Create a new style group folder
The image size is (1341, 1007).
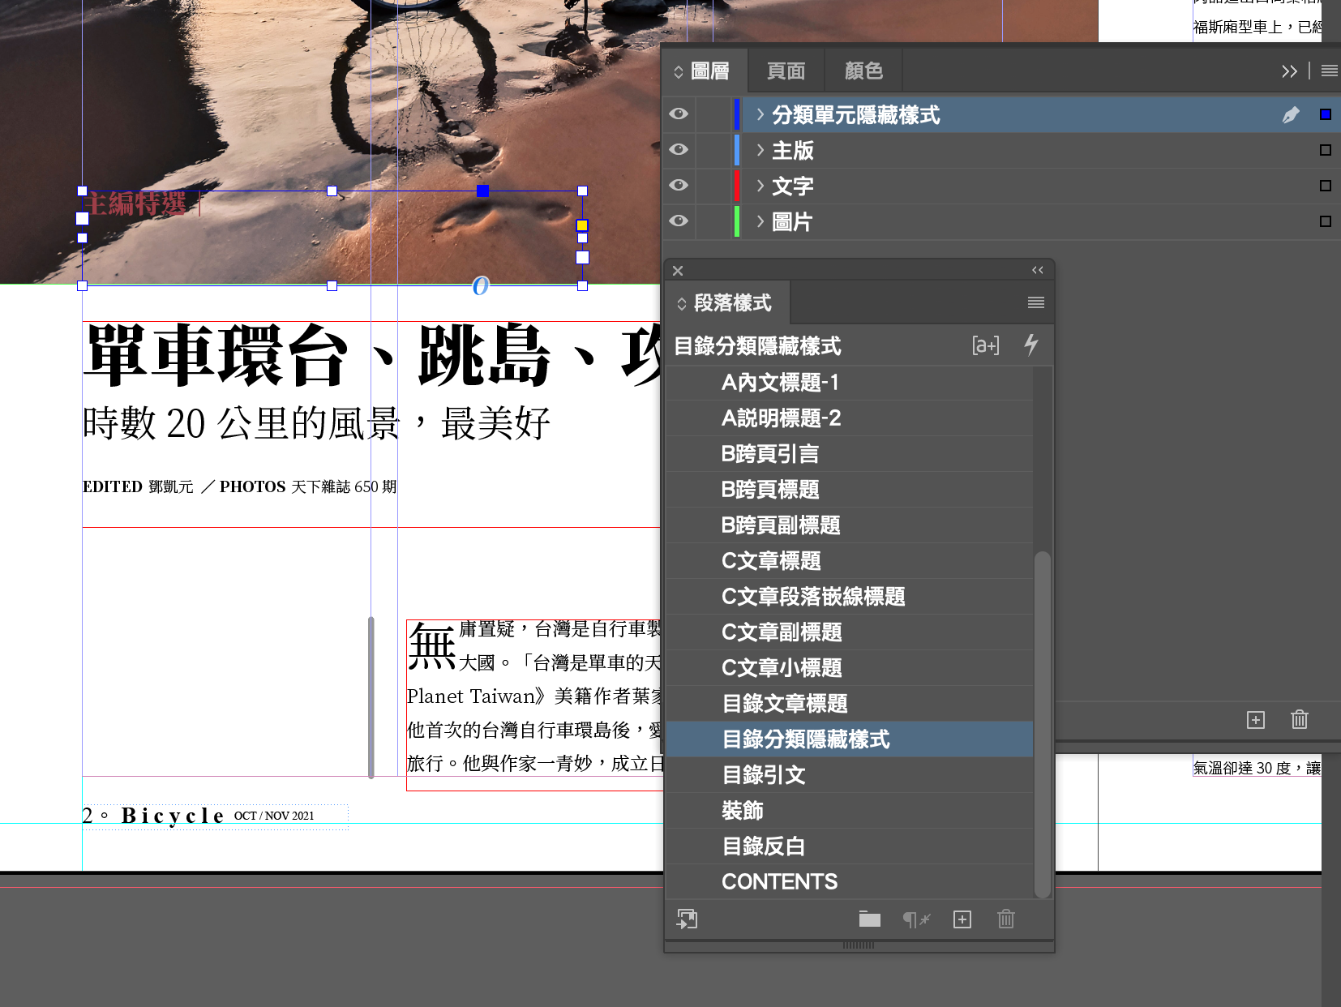click(870, 919)
